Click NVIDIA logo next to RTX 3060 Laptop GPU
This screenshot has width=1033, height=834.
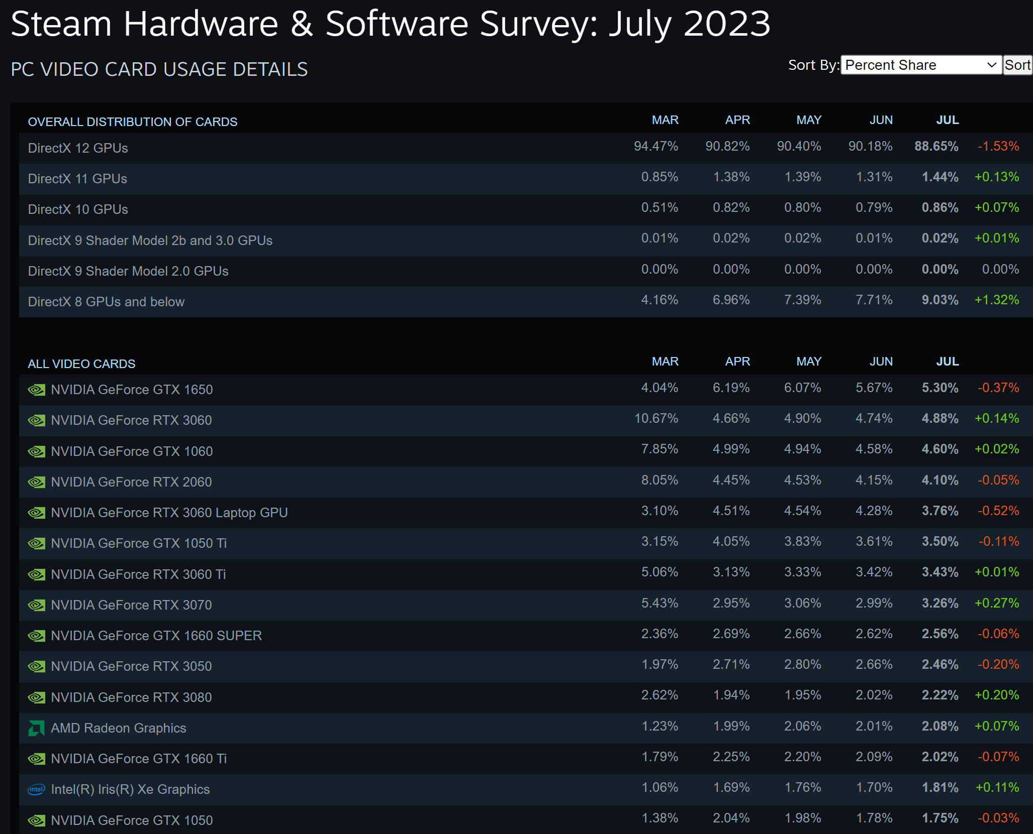(x=36, y=513)
